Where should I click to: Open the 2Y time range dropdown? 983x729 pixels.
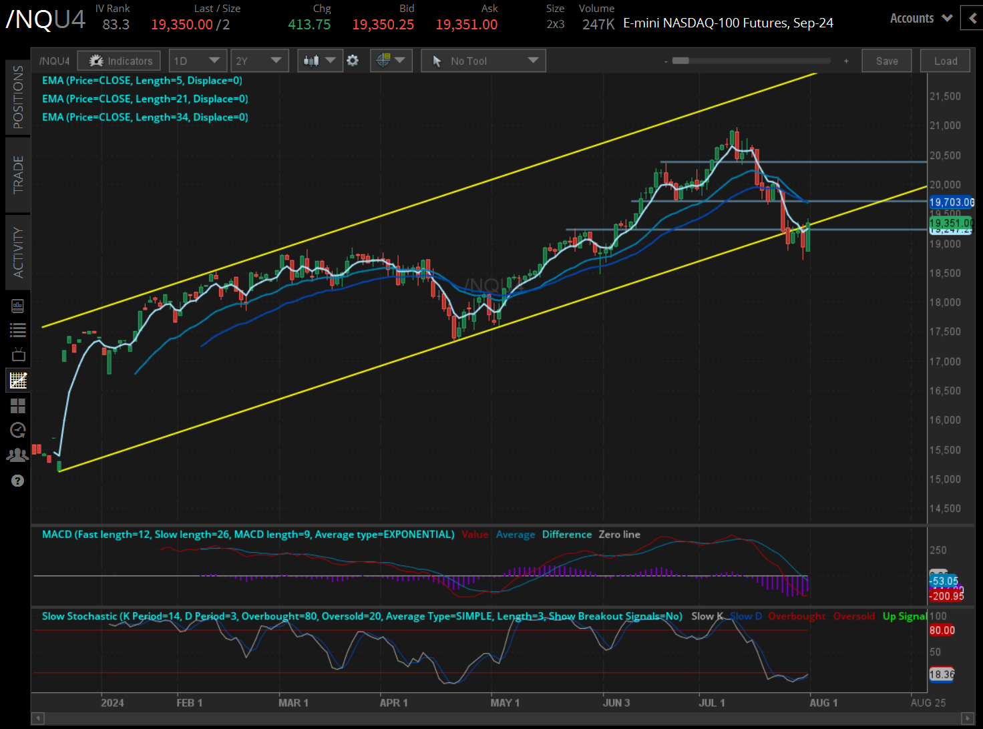click(260, 61)
